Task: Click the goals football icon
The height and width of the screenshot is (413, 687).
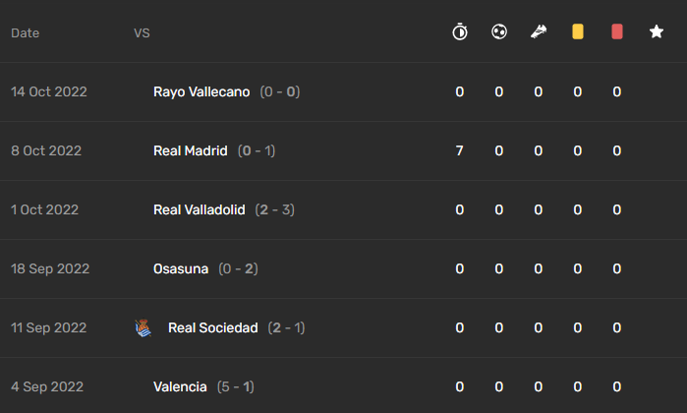Action: click(x=499, y=31)
